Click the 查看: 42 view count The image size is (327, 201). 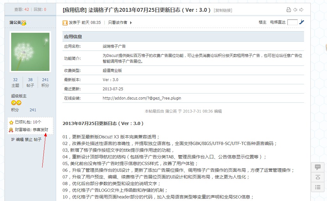click(x=21, y=9)
